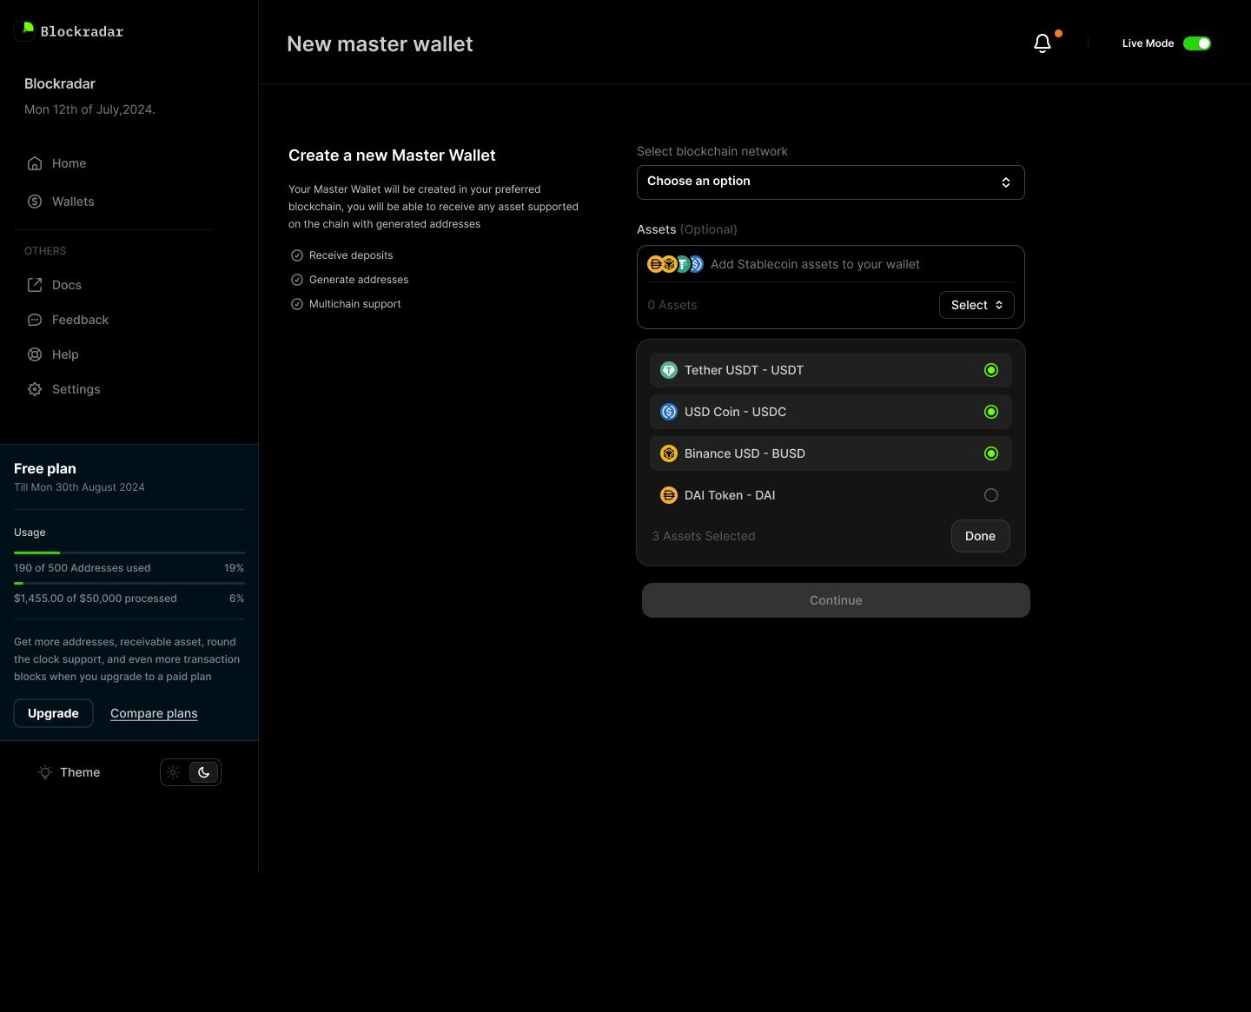1251x1012 pixels.
Task: Click the Wallets dollar-circle icon
Action: [35, 202]
